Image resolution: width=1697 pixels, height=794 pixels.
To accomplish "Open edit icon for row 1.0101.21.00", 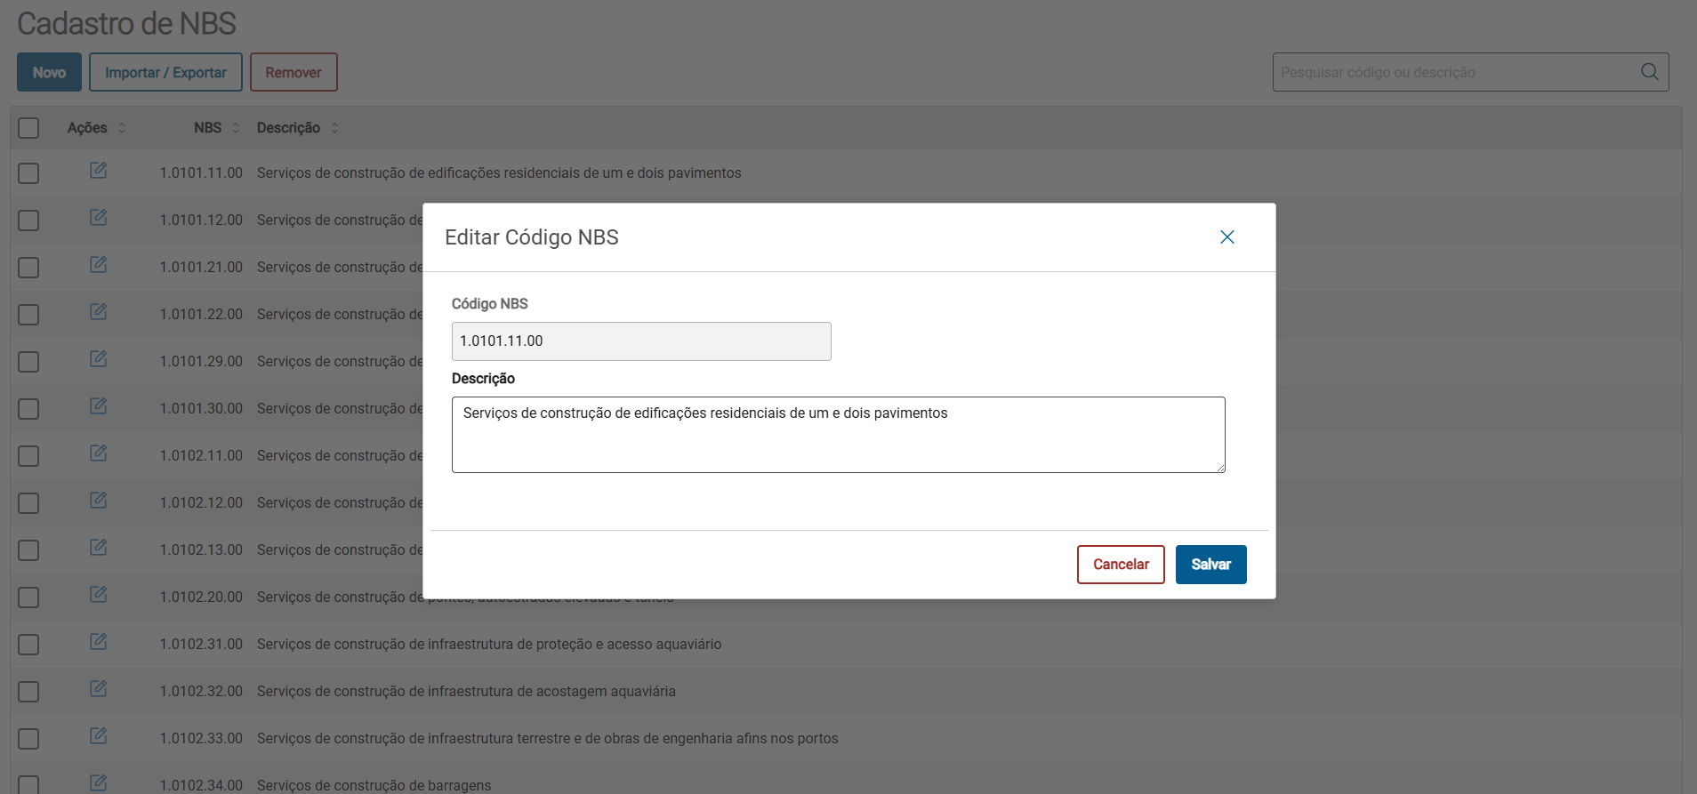I will pyautogui.click(x=98, y=265).
